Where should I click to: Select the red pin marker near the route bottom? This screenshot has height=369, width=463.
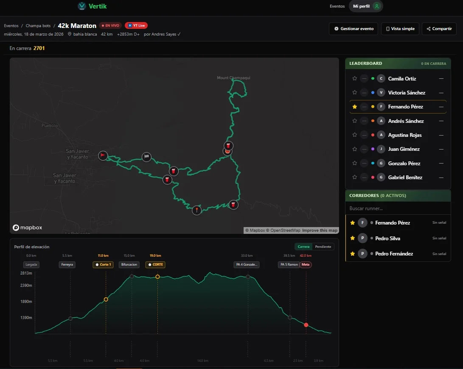point(196,210)
